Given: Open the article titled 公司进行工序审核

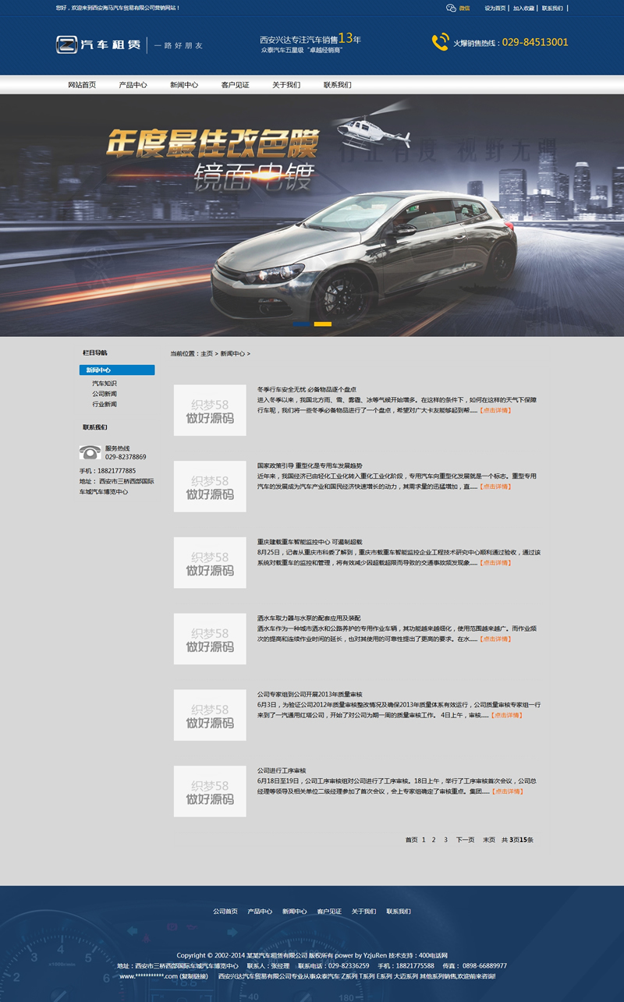Looking at the screenshot, I should click(282, 770).
